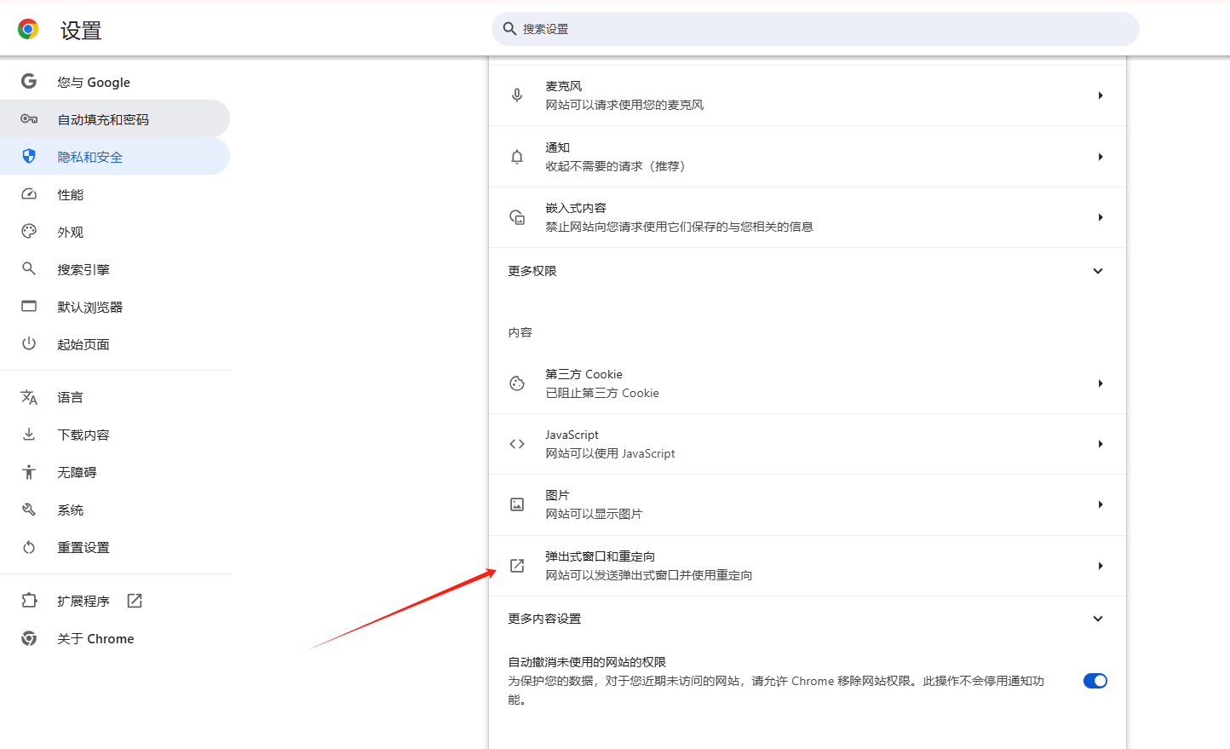Viewport: 1230px width, 749px height.
Task: Open JavaScript settings via its arrow
Action: [1101, 444]
